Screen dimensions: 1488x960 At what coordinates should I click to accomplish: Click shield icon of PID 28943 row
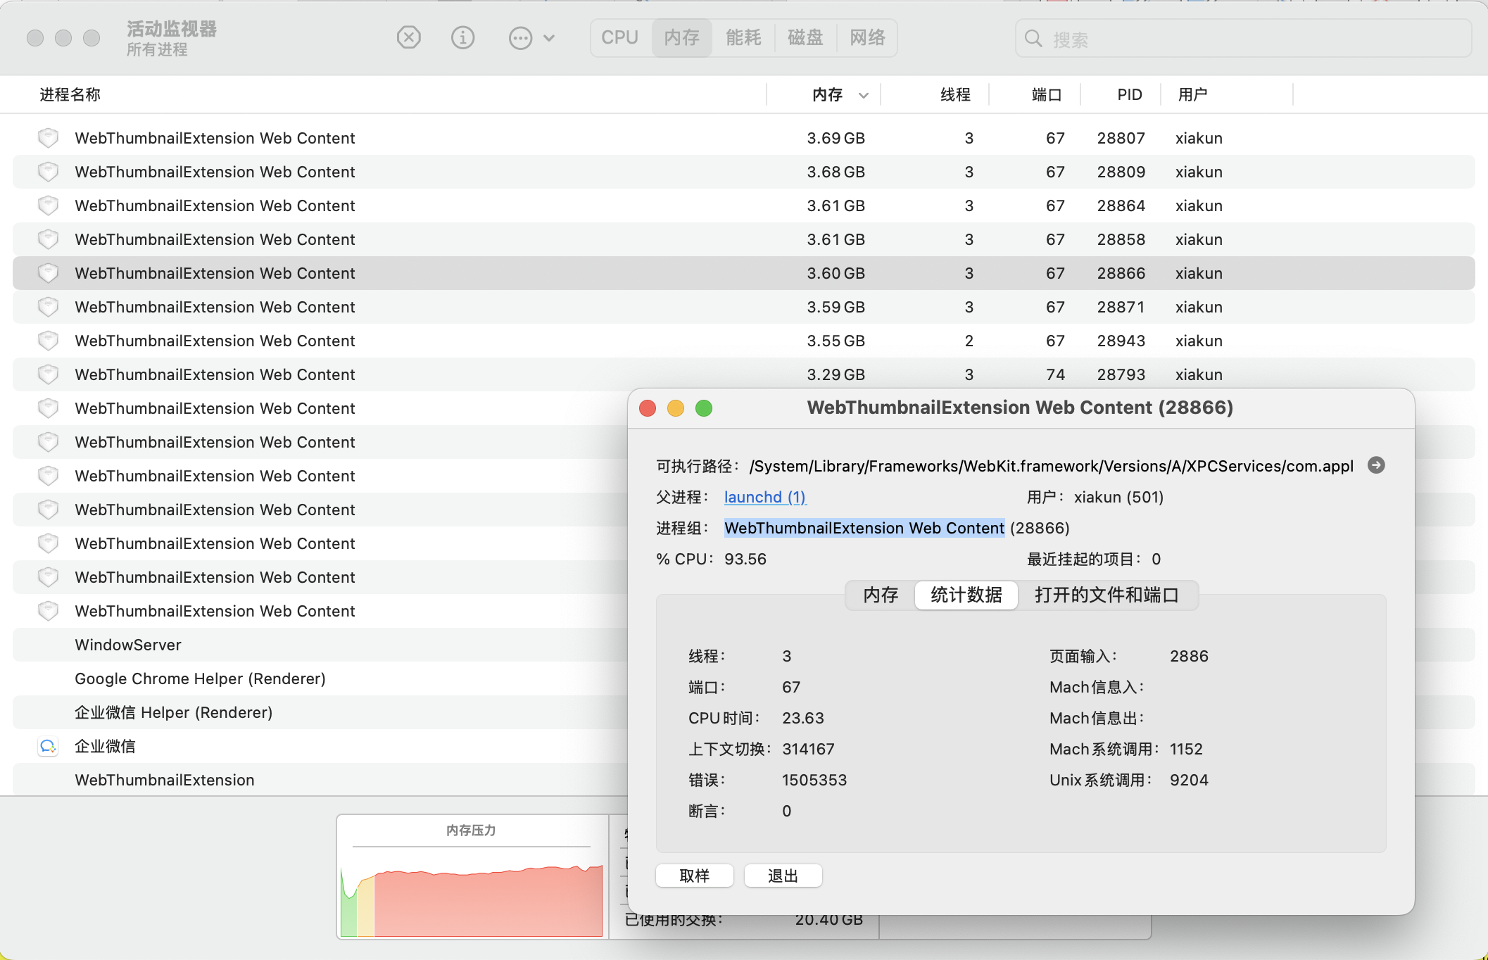click(x=48, y=341)
